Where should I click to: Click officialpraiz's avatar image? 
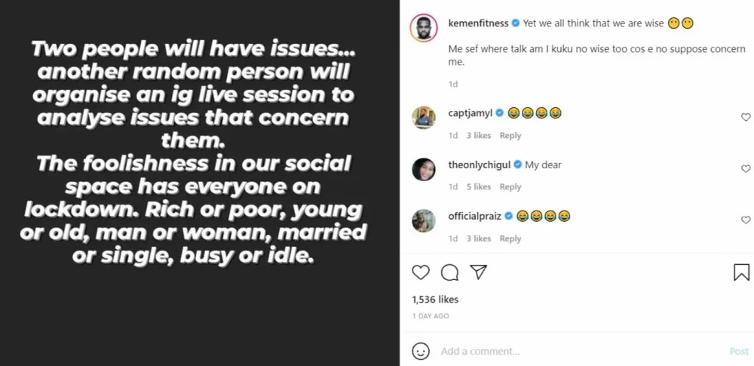423,220
